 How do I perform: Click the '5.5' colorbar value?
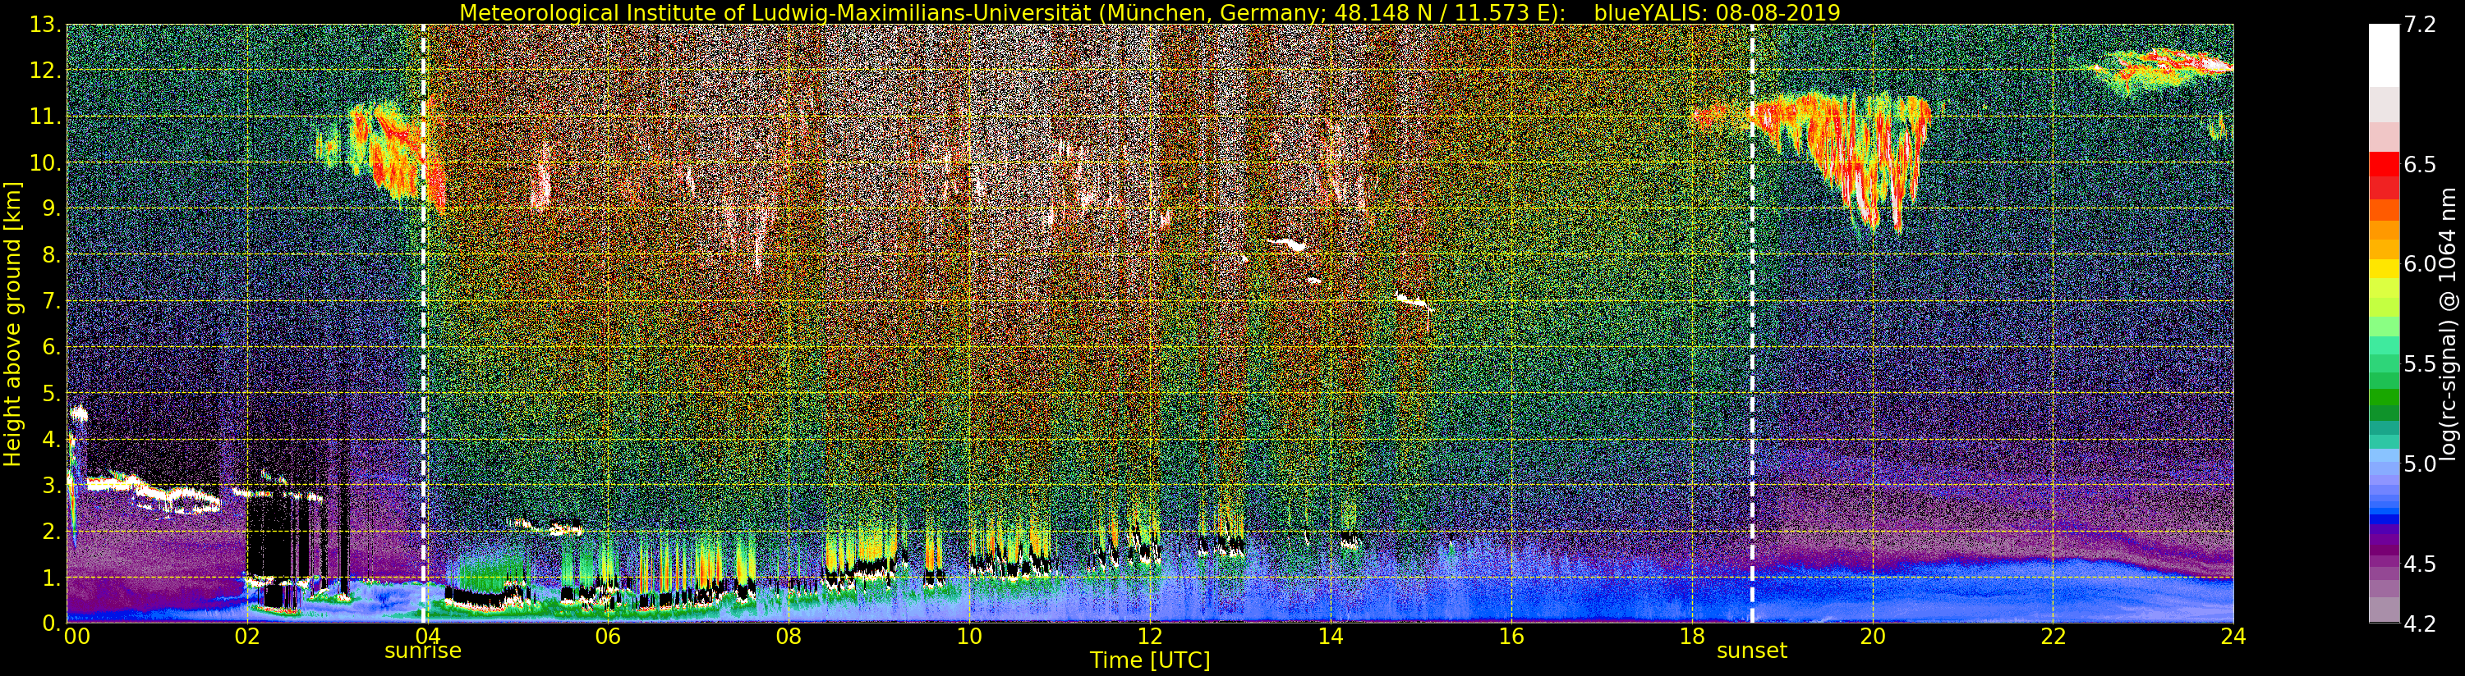pos(2420,363)
